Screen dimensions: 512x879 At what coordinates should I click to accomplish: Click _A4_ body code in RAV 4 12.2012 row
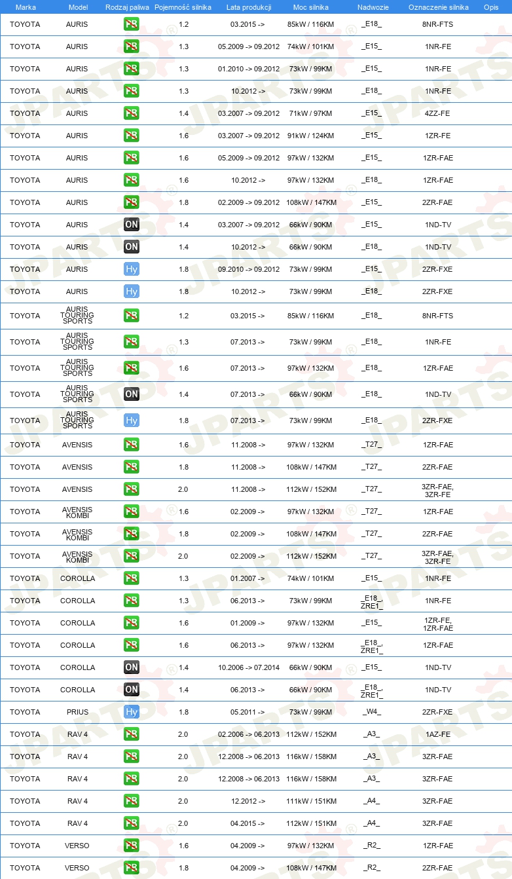pos(372,801)
